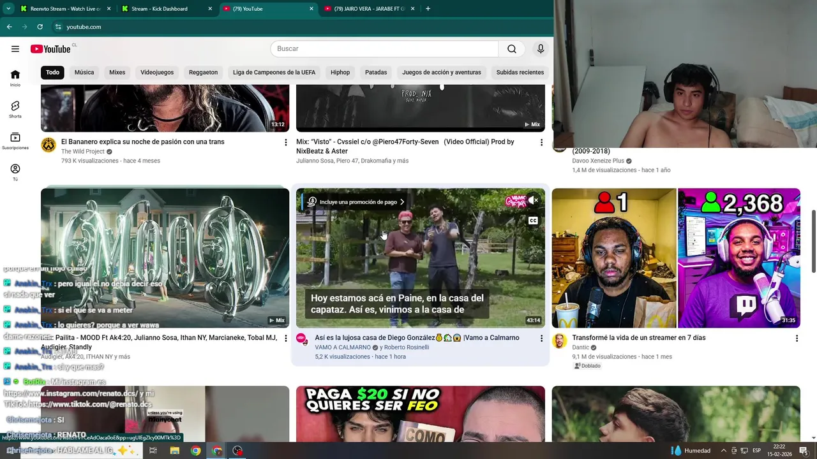Click The Wild Project channel avatar
The height and width of the screenshot is (459, 817).
[x=49, y=145]
